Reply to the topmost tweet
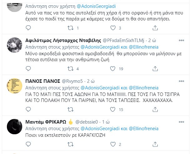The image size is (191, 154). [x=28, y=28]
